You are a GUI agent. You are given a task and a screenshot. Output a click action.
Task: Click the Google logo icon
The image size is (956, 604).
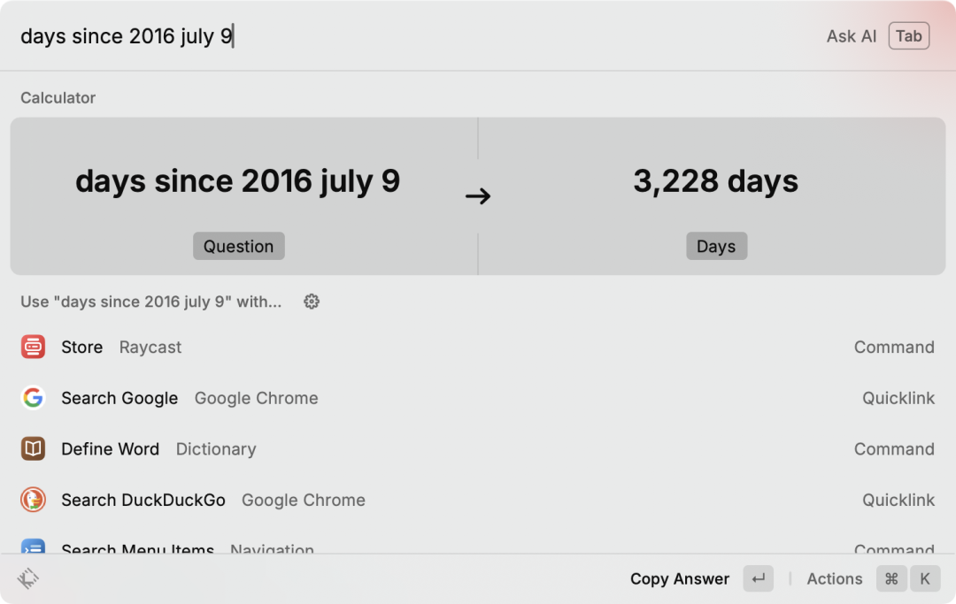(x=33, y=398)
